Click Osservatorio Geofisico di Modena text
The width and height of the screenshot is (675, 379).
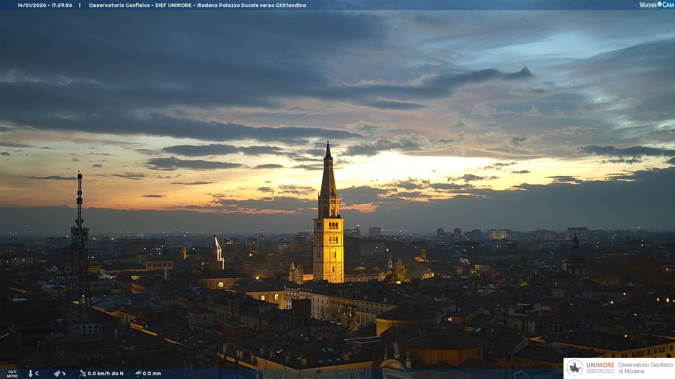645,368
